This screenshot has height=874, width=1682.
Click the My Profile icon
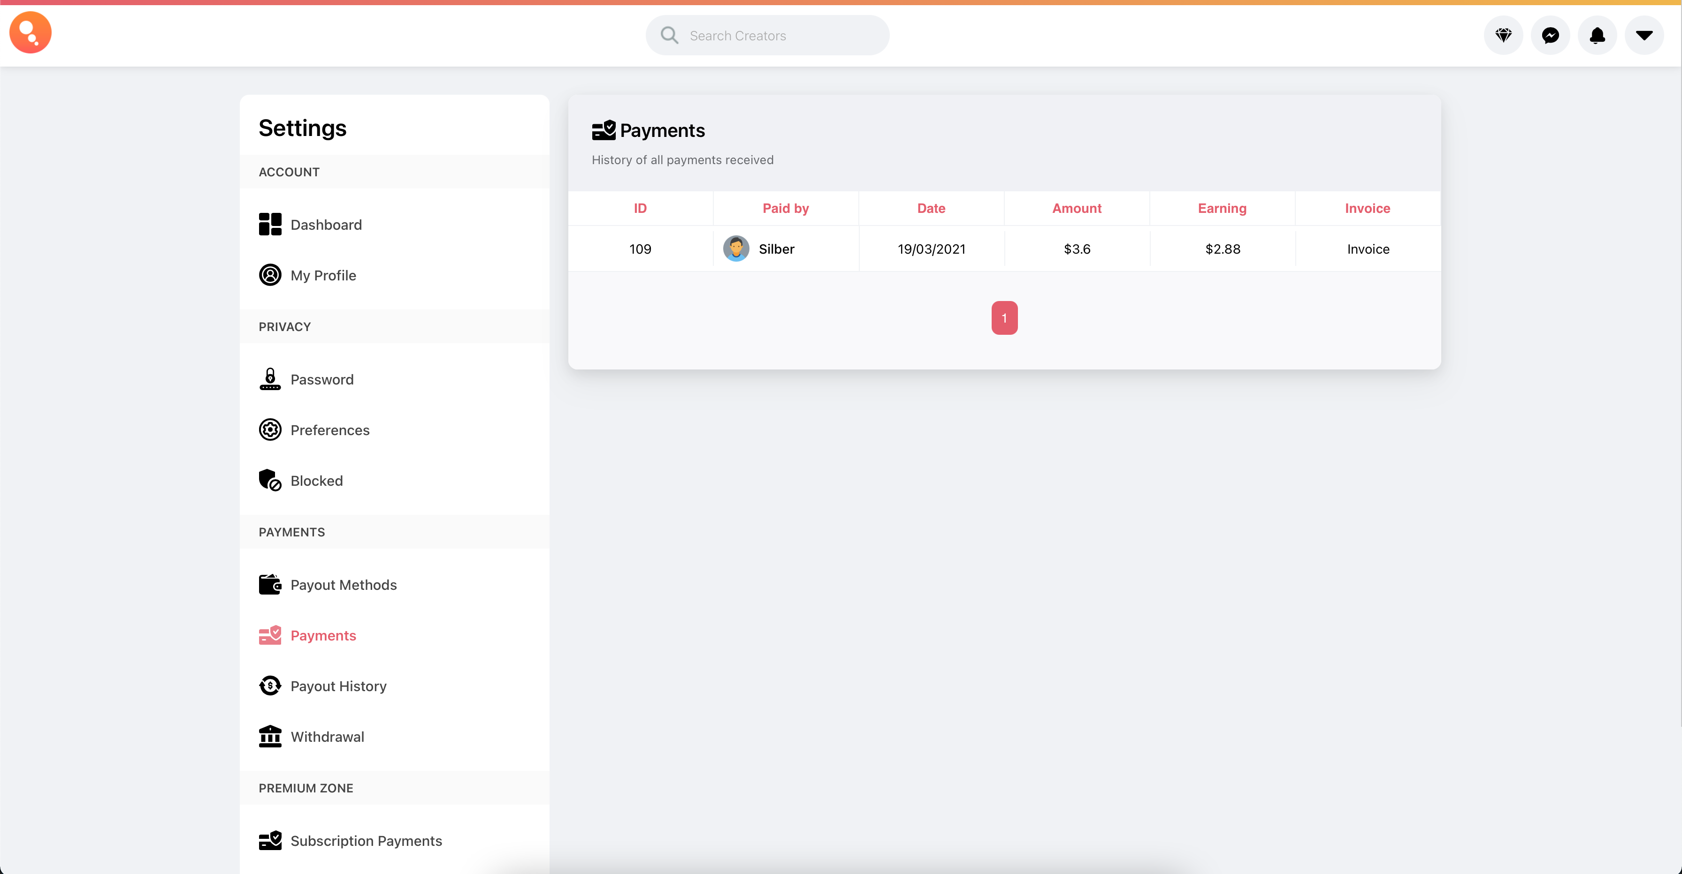tap(270, 275)
